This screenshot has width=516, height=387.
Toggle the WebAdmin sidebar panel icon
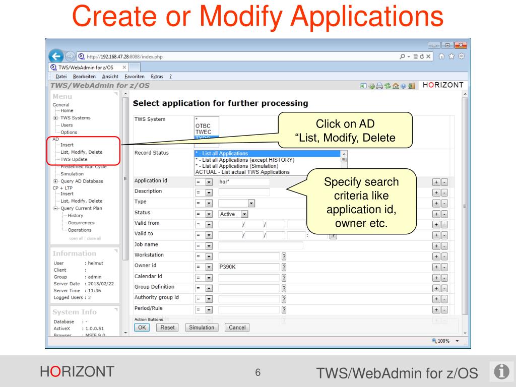tap(363, 86)
